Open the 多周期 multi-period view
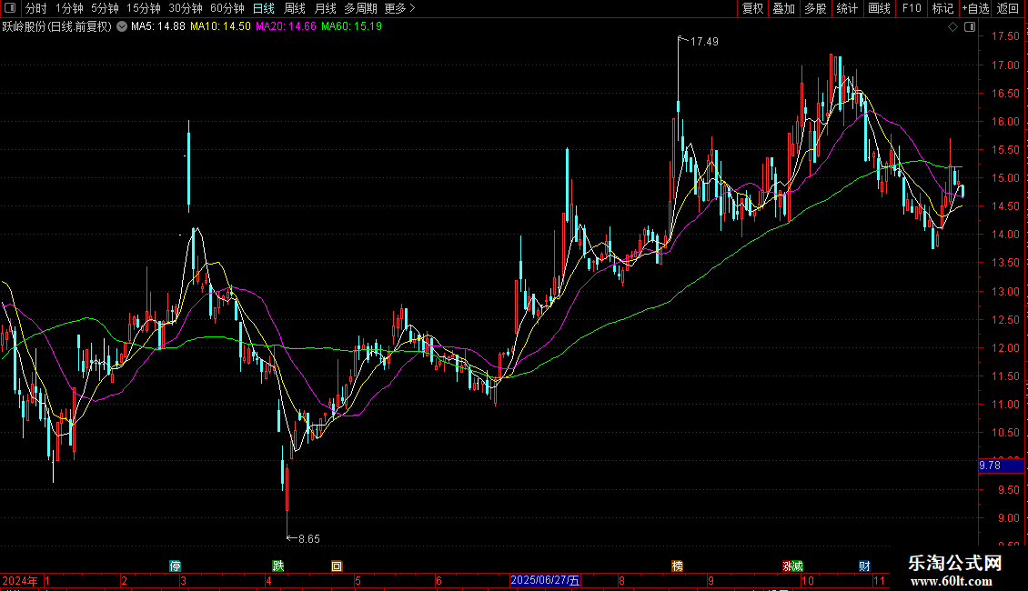The image size is (1028, 591). tap(360, 8)
